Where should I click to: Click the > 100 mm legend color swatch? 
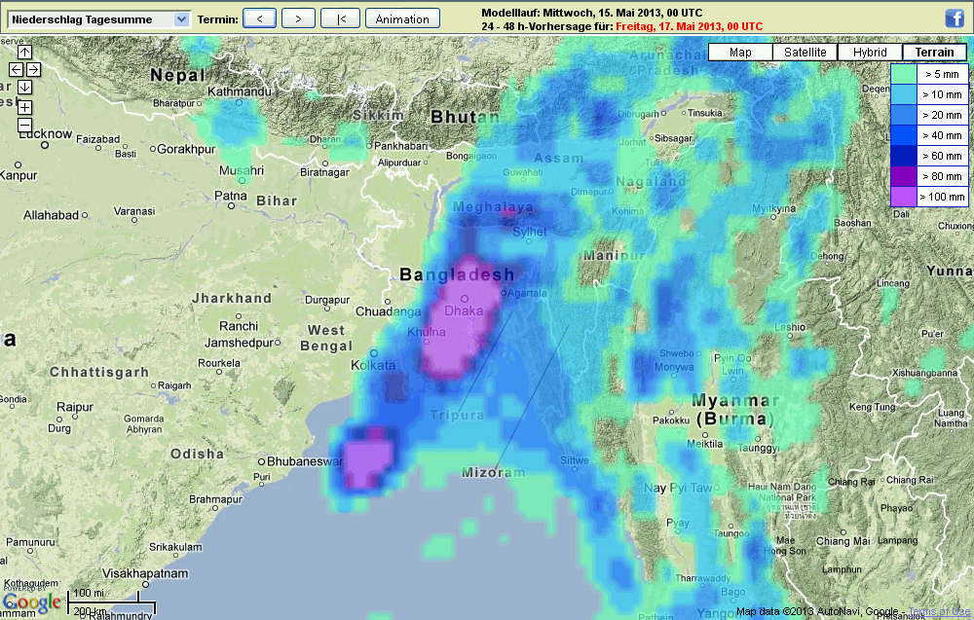coord(904,197)
